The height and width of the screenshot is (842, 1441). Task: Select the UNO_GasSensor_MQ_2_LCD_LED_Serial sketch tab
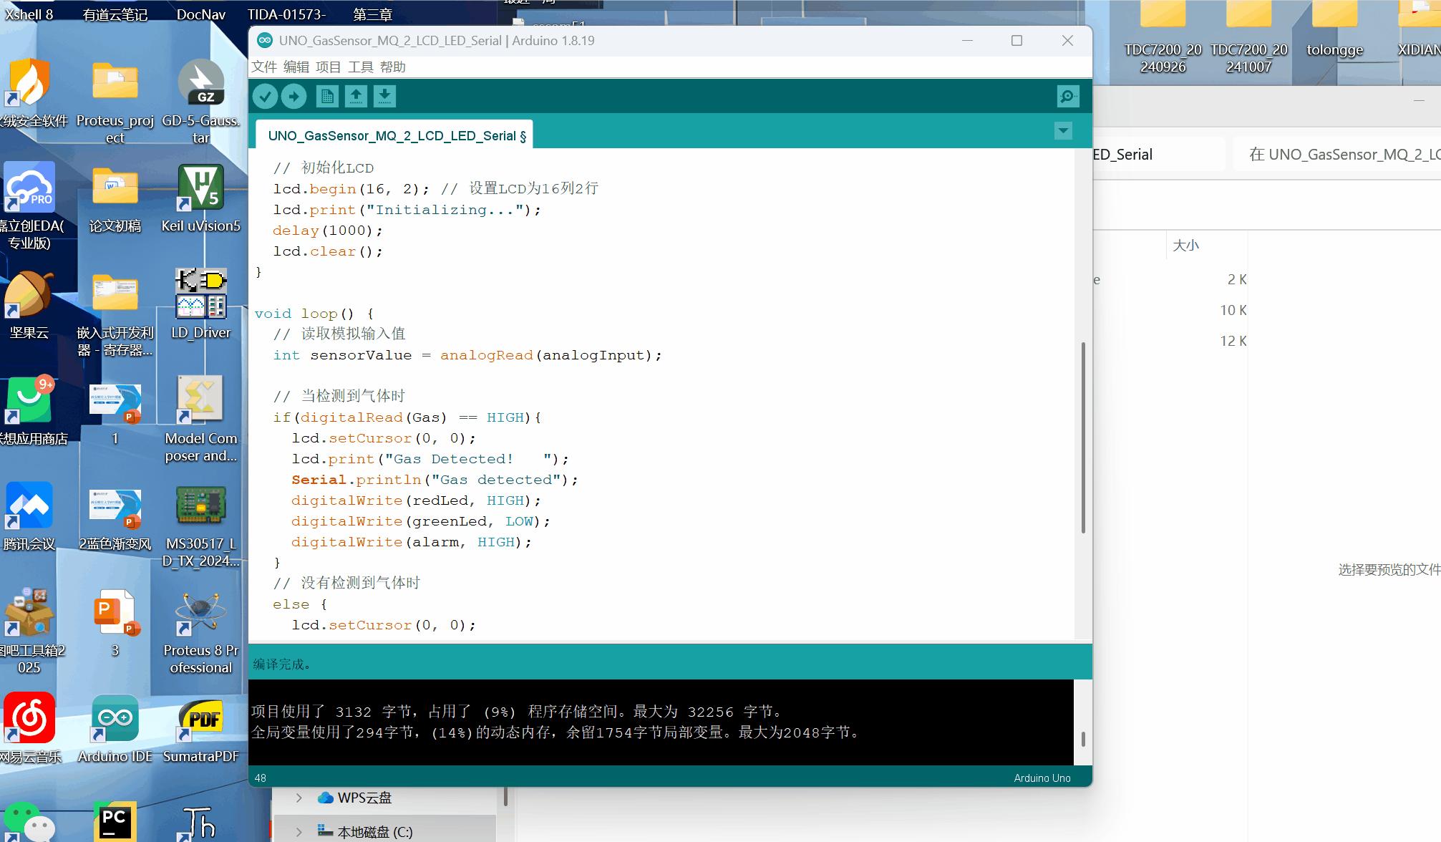click(396, 135)
